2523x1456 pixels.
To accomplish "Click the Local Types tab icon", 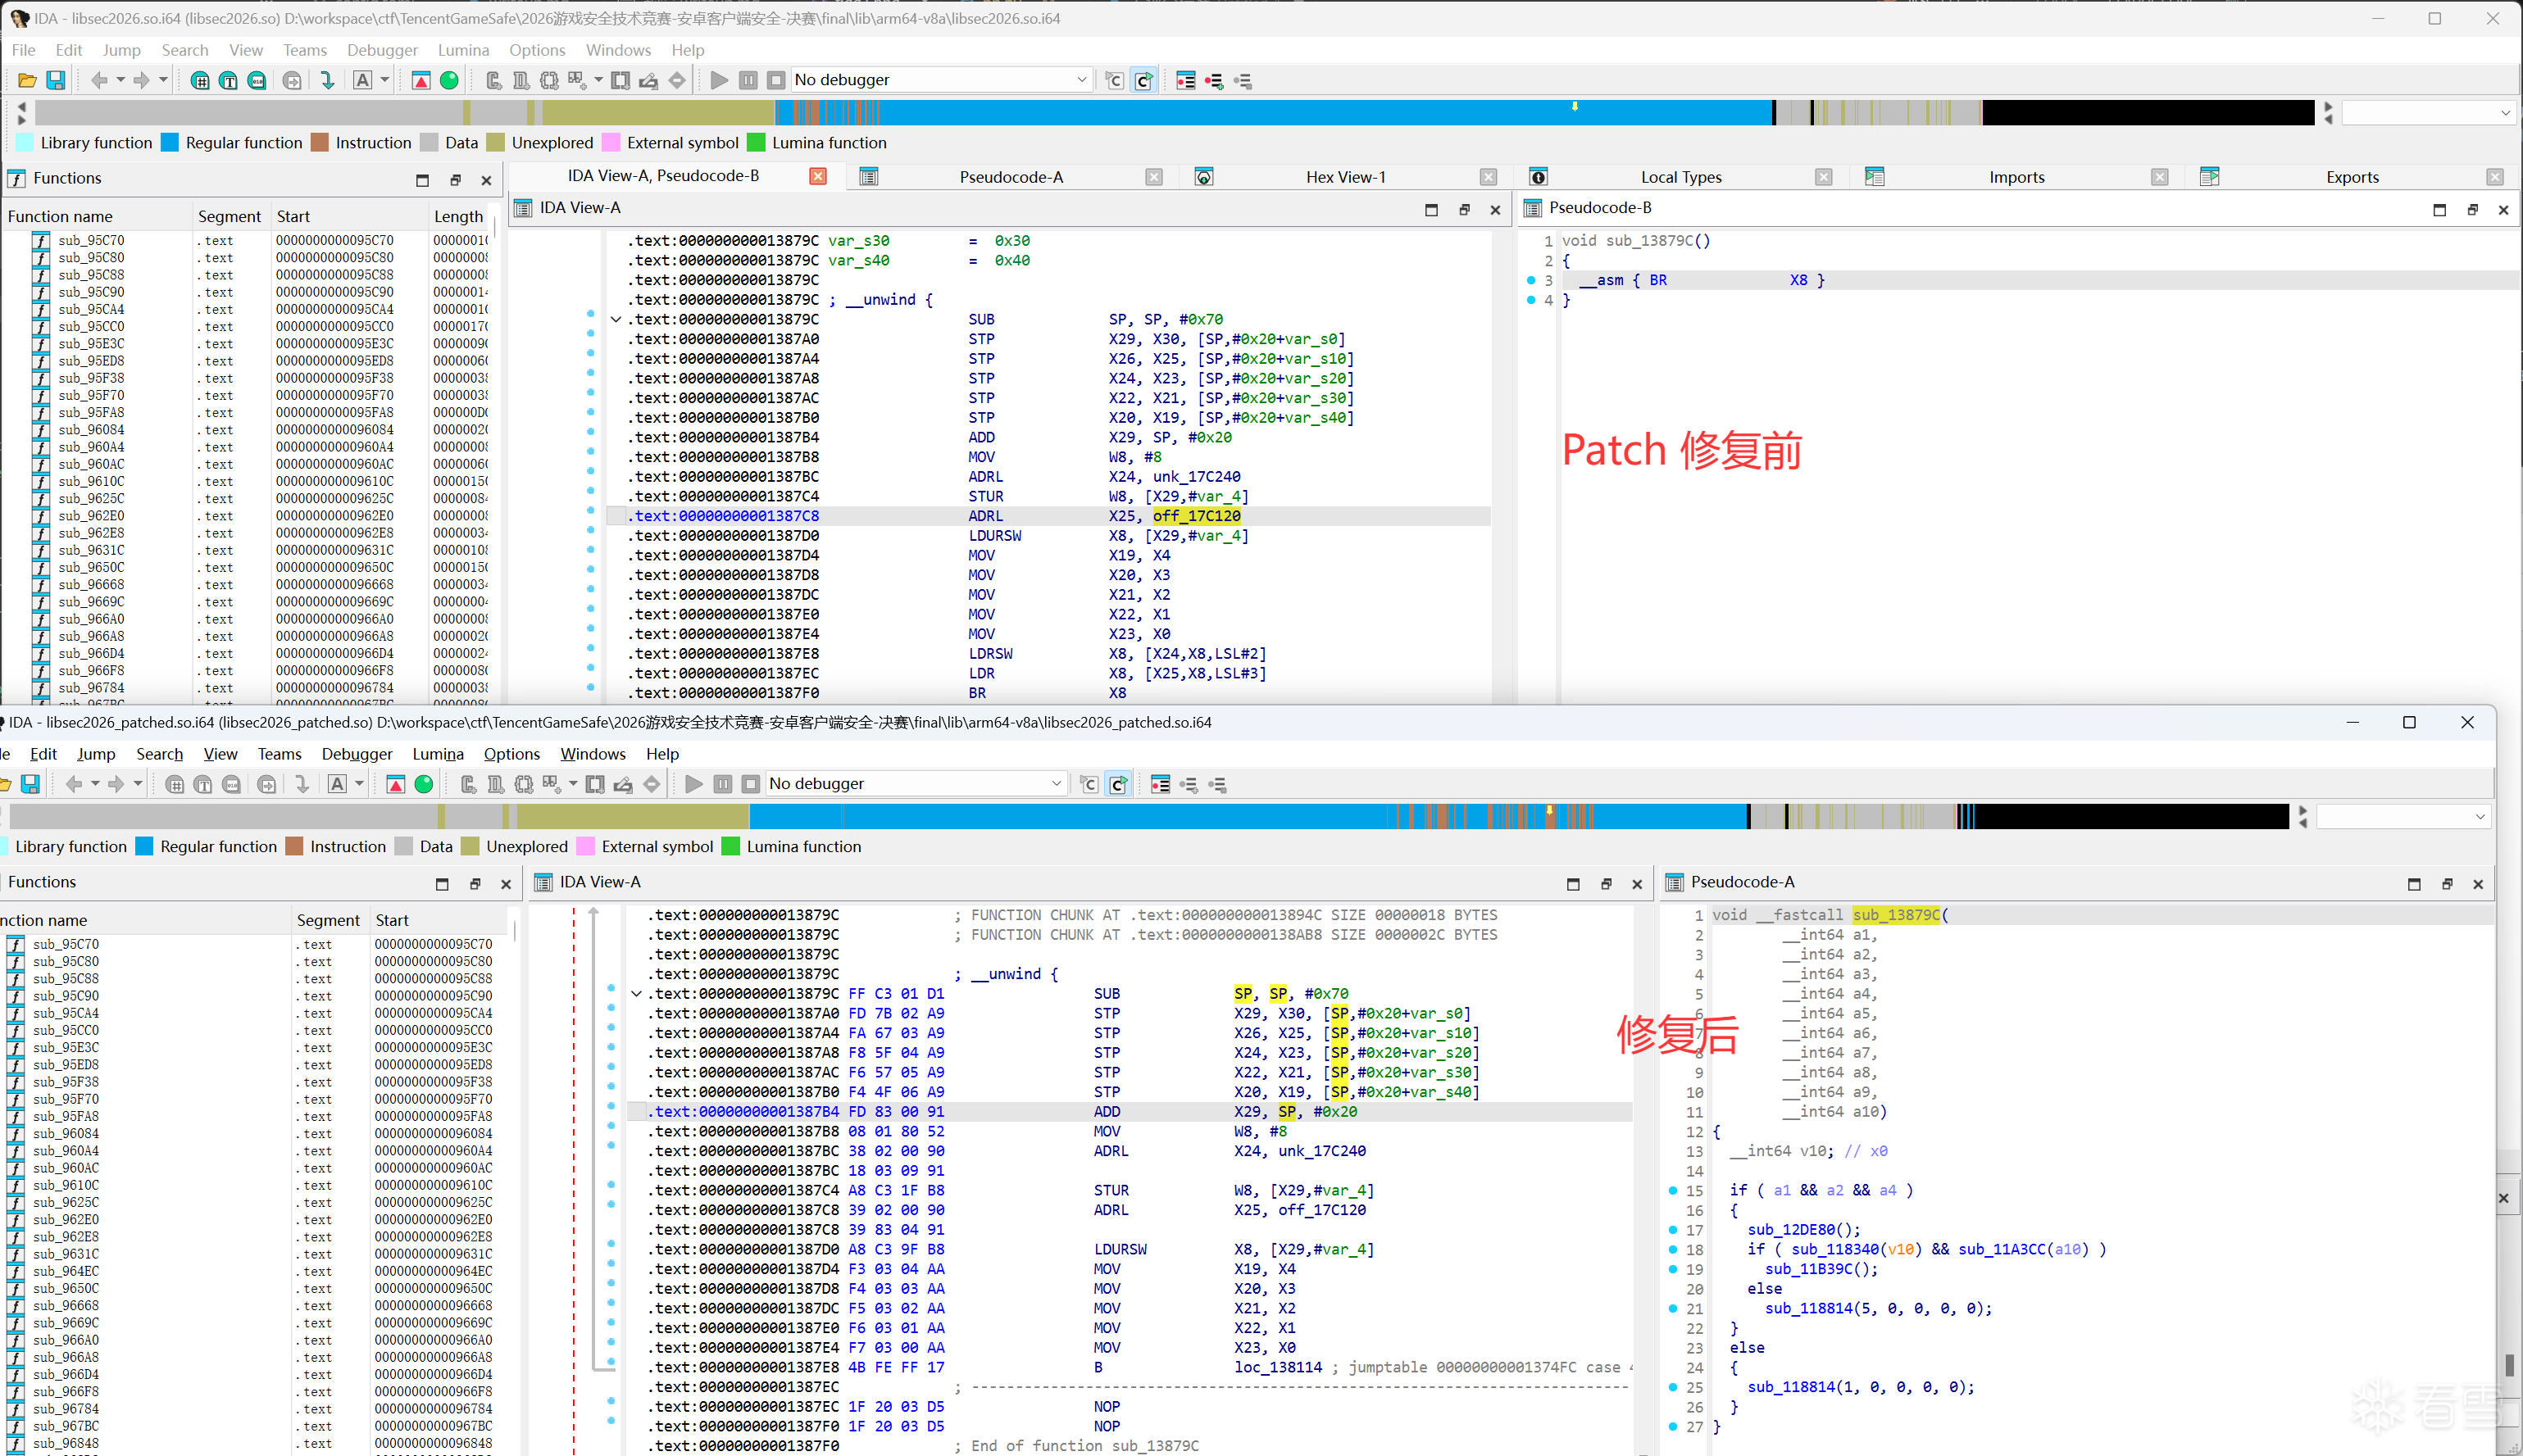I will tap(1539, 177).
